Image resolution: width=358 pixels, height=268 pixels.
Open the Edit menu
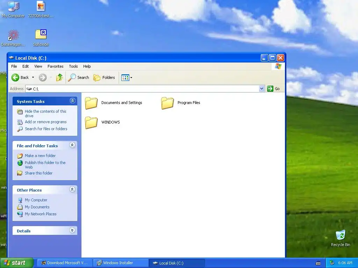click(26, 66)
